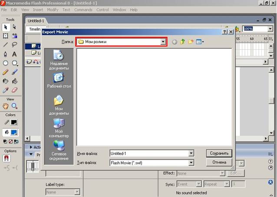This screenshot has width=277, height=197.
Task: Select the Eraser tool
Action: [x=14, y=90]
